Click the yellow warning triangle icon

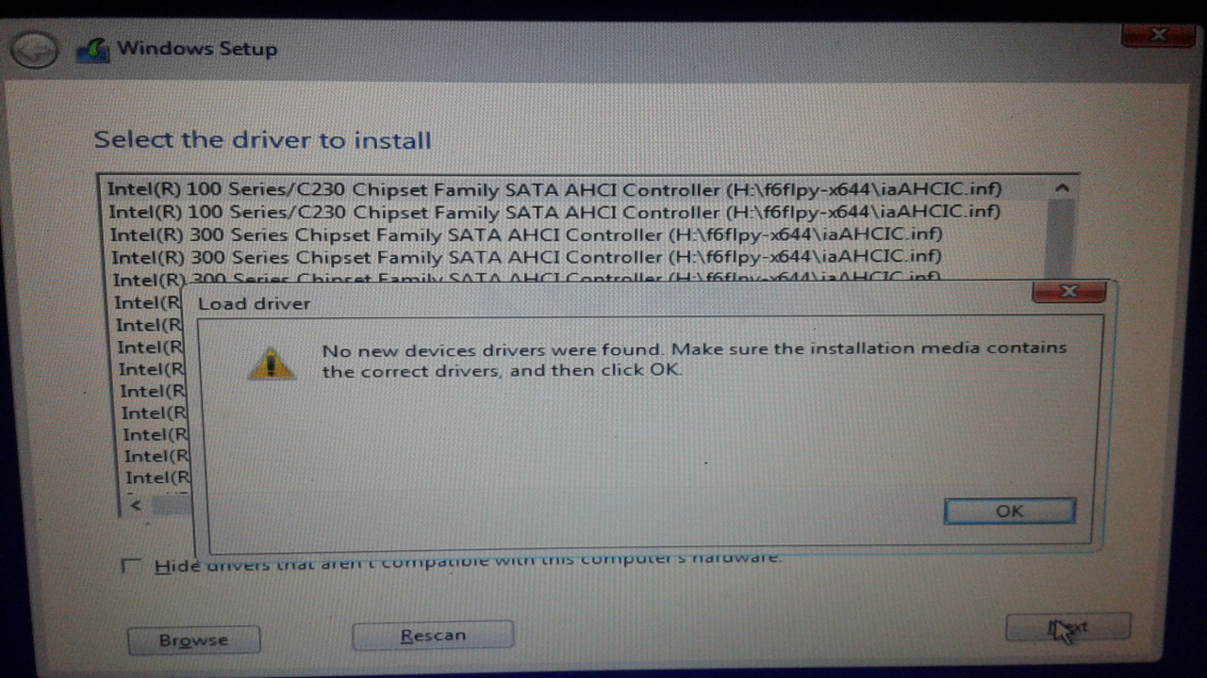pos(272,363)
